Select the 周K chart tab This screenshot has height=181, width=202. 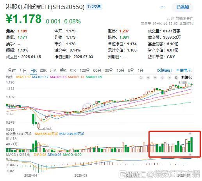pyautogui.click(x=43, y=71)
